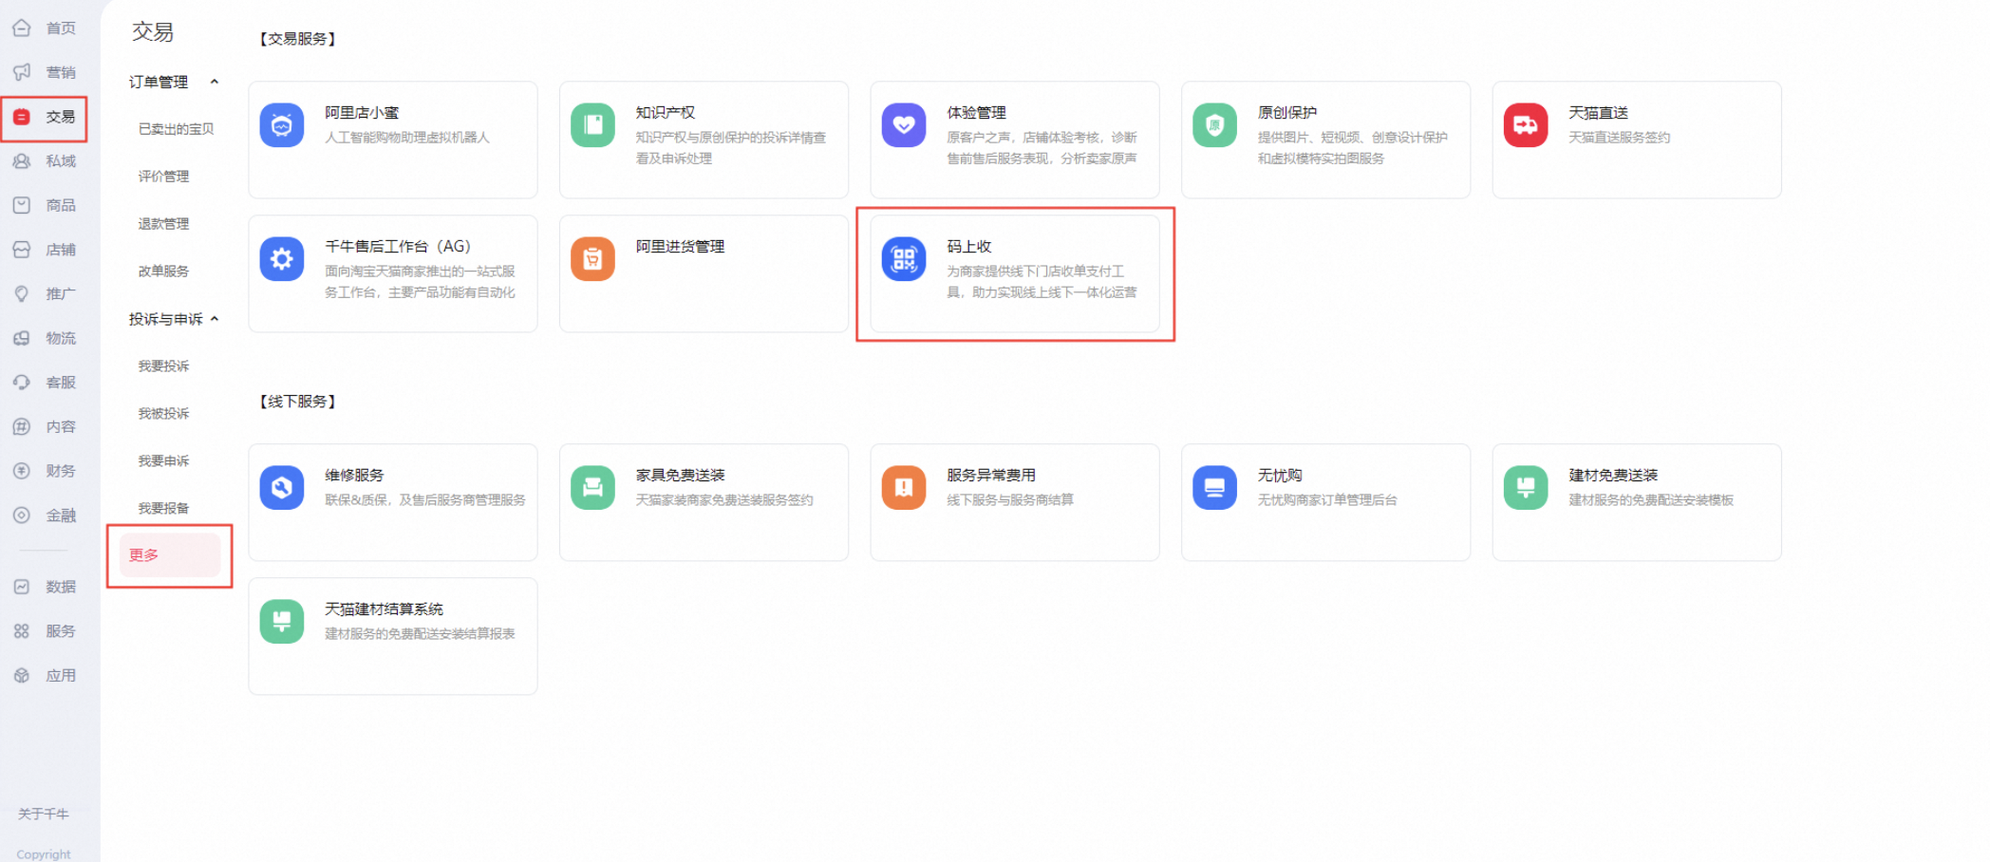Image resolution: width=1990 pixels, height=862 pixels.
Task: Click the 无忧购 blue icon
Action: click(x=1214, y=487)
